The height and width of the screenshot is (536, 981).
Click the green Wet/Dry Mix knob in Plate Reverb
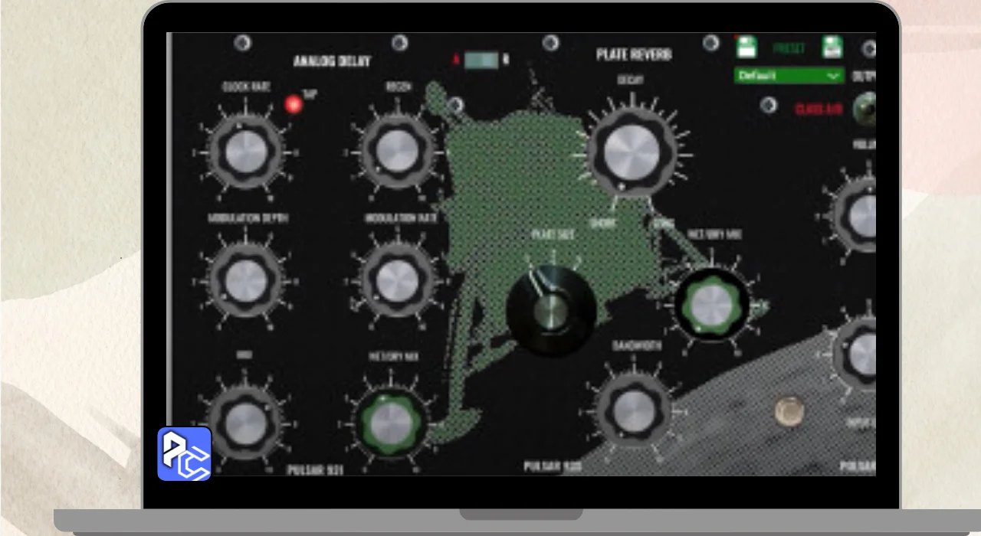coord(712,305)
